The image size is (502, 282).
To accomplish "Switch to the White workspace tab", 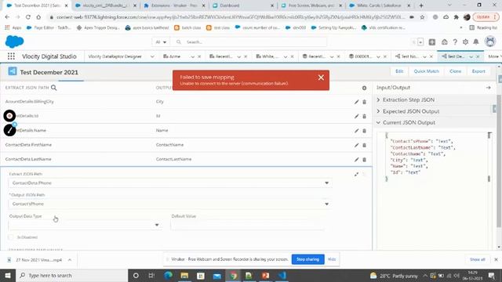I will pos(268,56).
